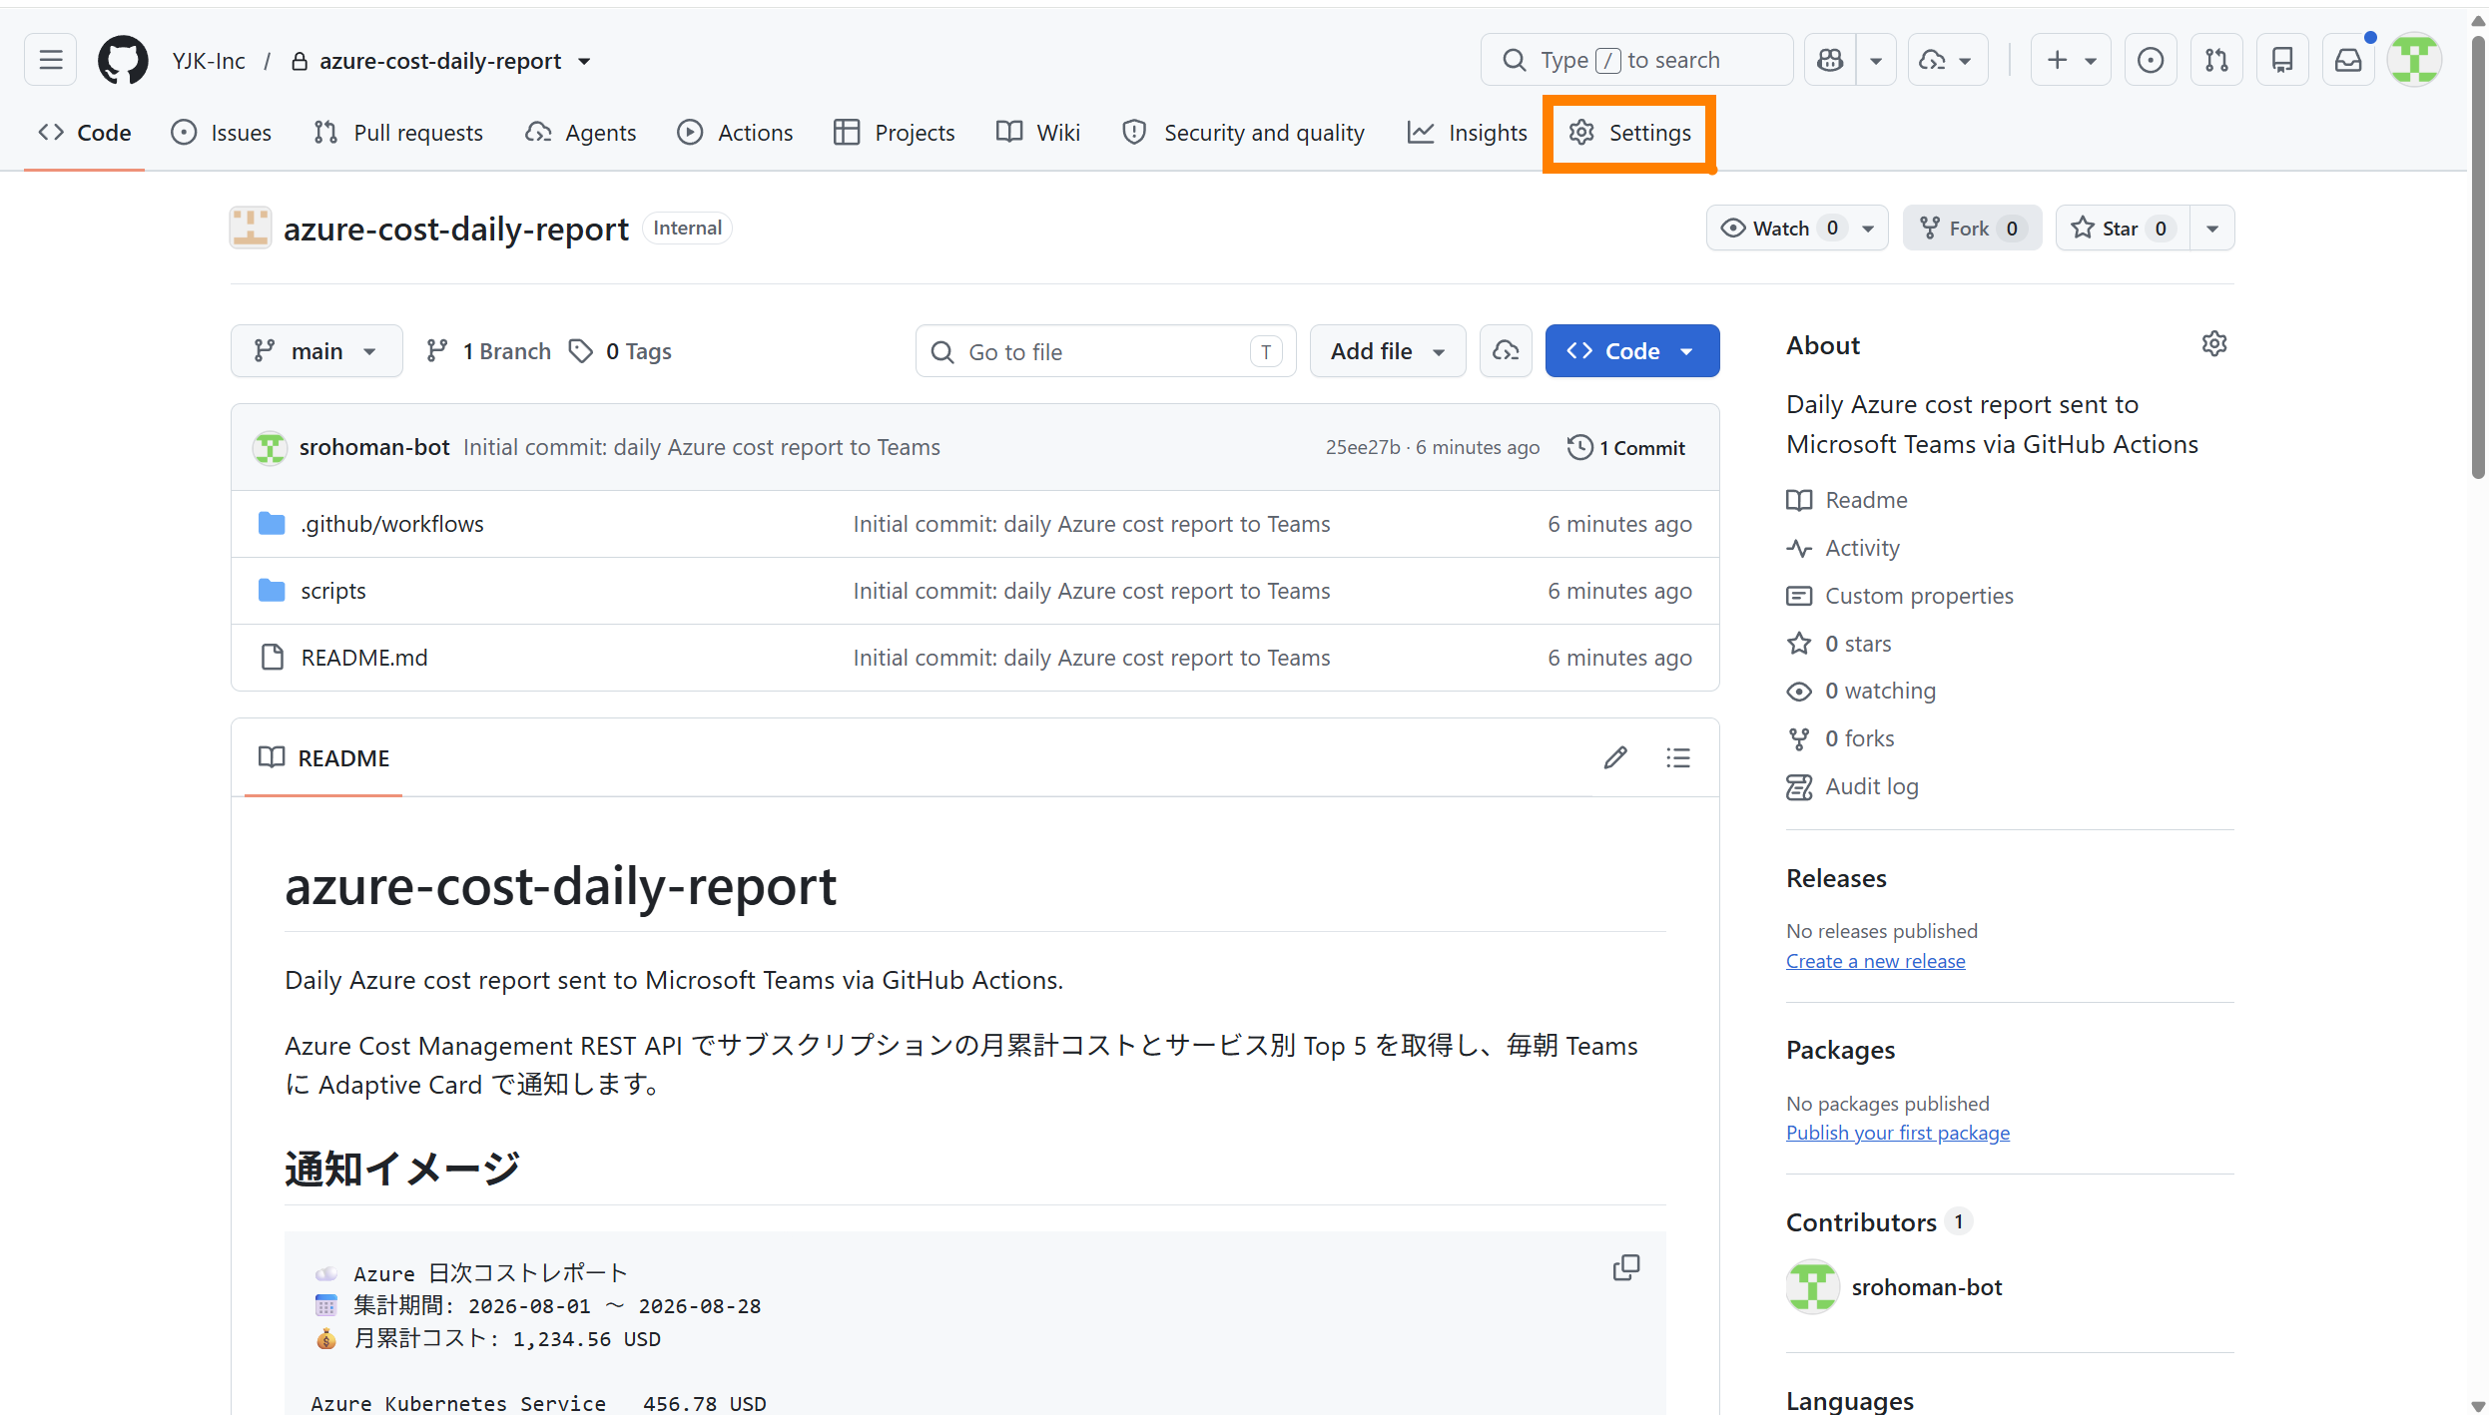Show the README outline icon

pyautogui.click(x=1678, y=757)
